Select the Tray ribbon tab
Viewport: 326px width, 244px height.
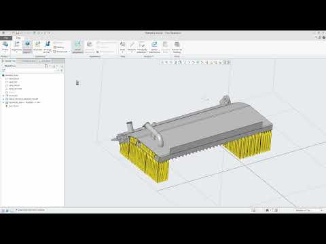(x=18, y=38)
